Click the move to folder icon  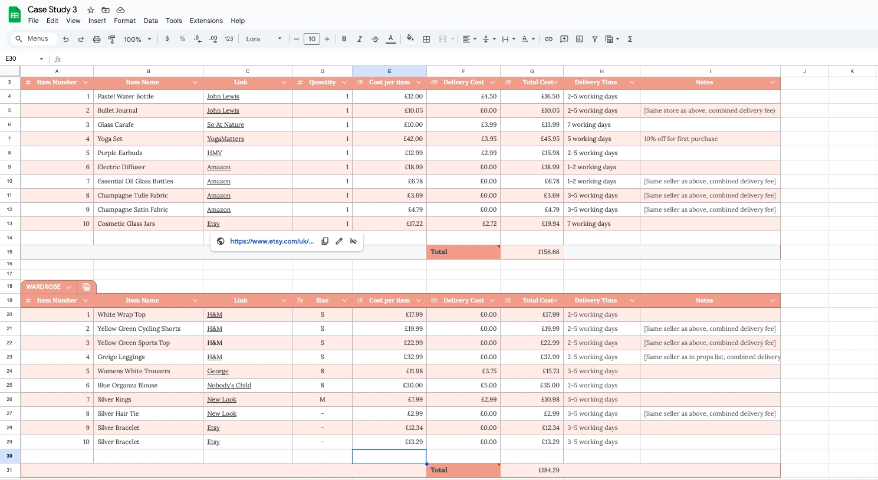[x=106, y=10]
